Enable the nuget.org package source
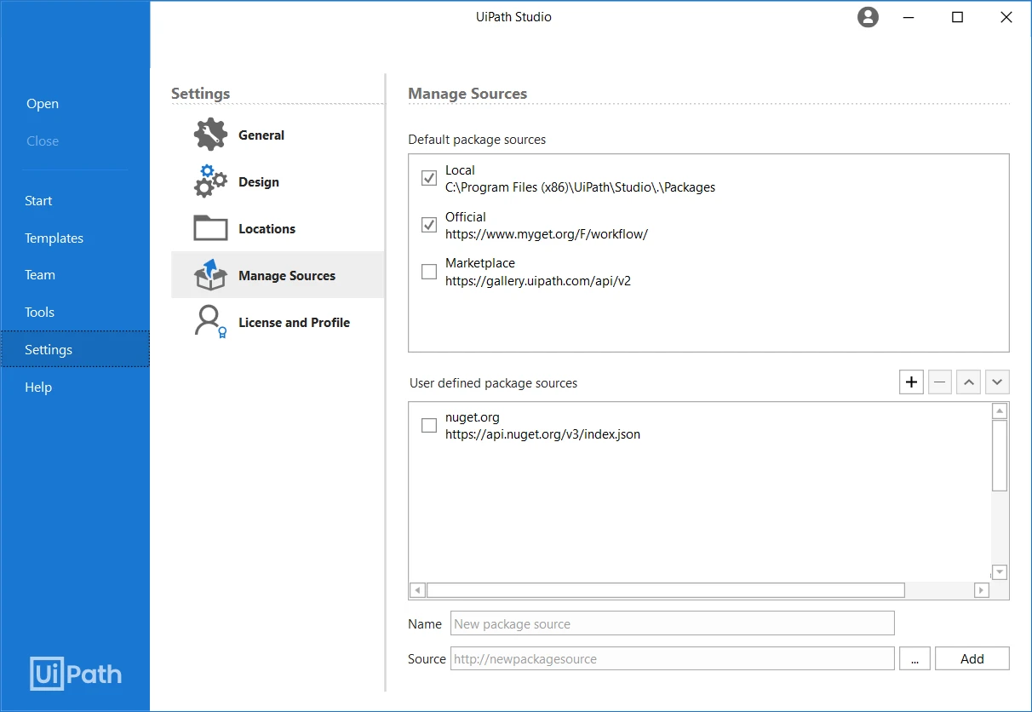 coord(429,425)
